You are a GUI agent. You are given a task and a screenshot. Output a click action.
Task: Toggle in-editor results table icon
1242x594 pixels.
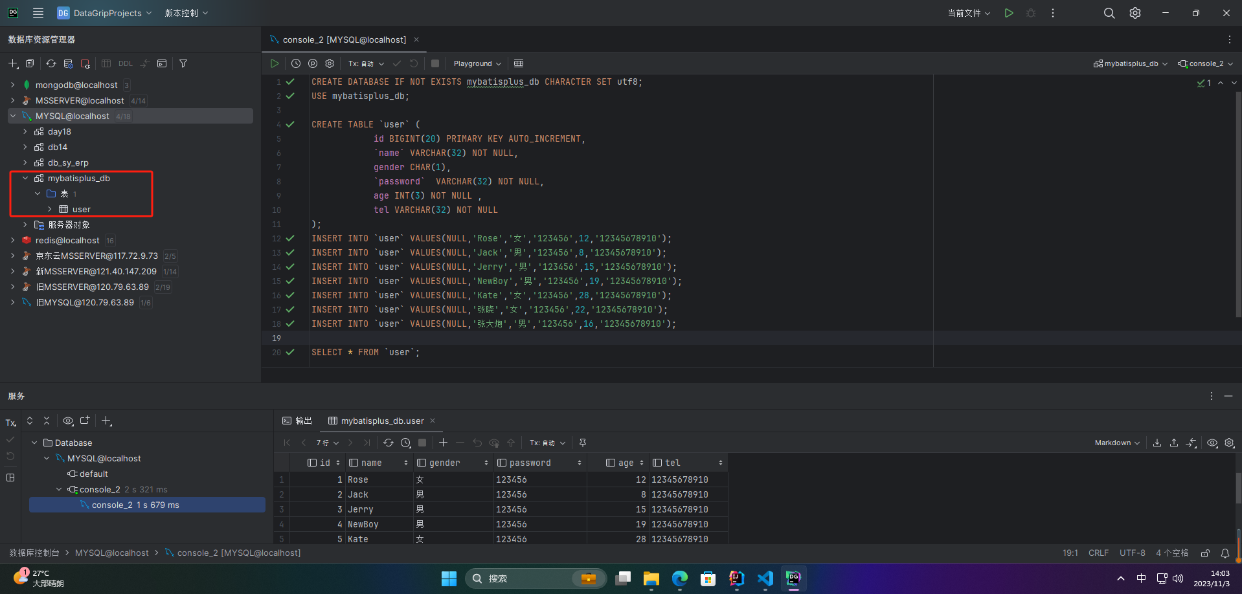pos(519,63)
